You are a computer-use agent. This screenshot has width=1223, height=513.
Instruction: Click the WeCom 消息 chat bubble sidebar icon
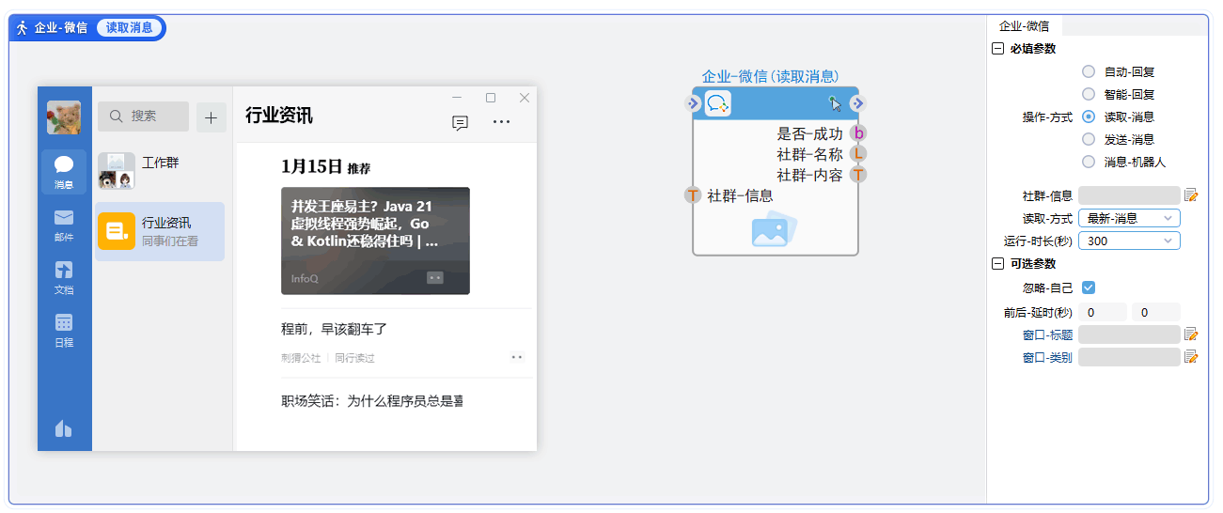(x=64, y=165)
